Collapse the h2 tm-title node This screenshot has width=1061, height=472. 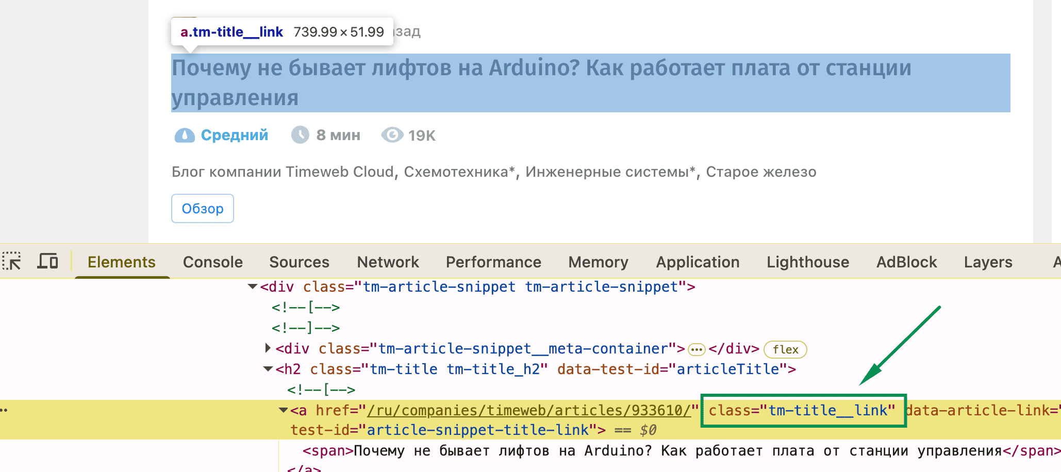pos(268,369)
